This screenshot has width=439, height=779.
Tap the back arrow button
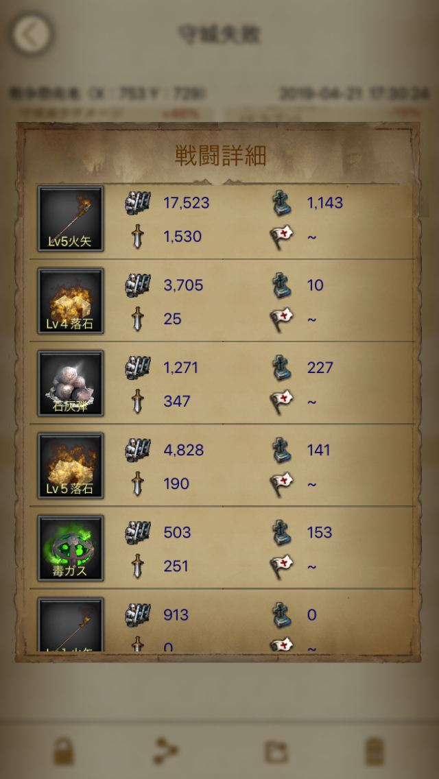pyautogui.click(x=32, y=34)
